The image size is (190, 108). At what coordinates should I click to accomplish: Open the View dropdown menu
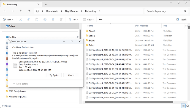pyautogui.click(x=88, y=19)
